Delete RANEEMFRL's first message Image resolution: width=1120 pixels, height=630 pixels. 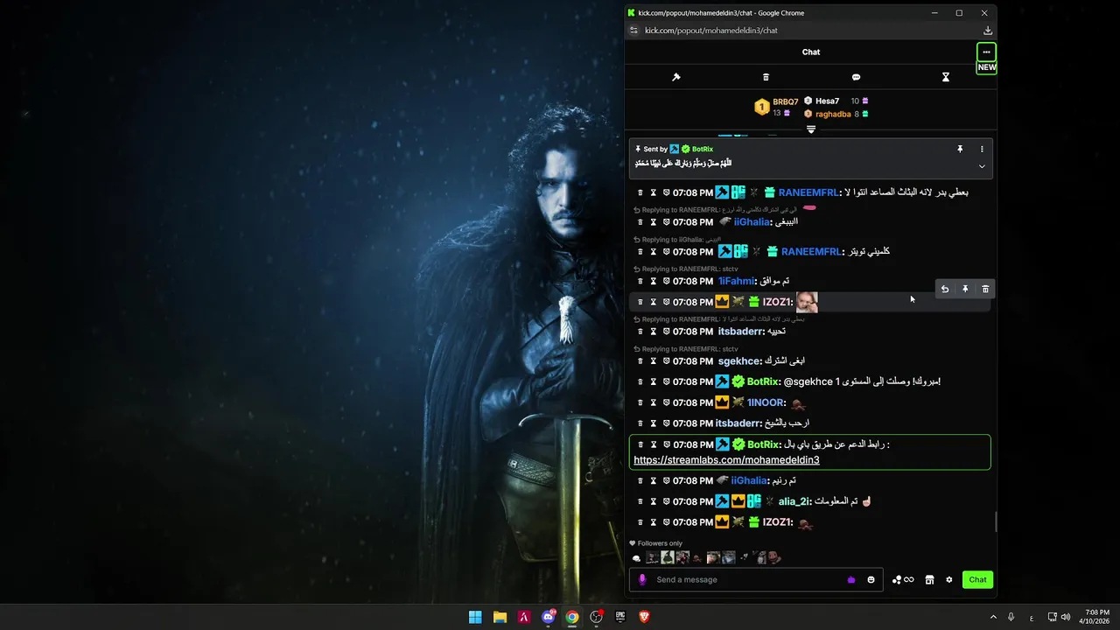640,192
